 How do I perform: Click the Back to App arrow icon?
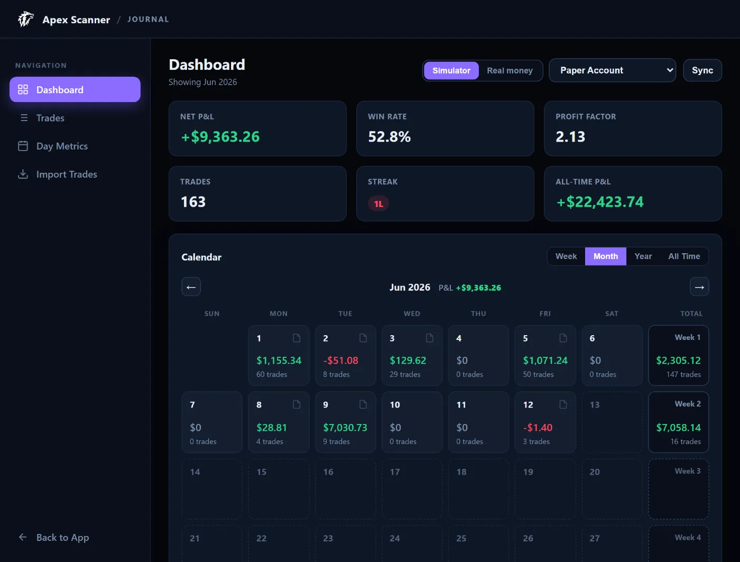[23, 537]
